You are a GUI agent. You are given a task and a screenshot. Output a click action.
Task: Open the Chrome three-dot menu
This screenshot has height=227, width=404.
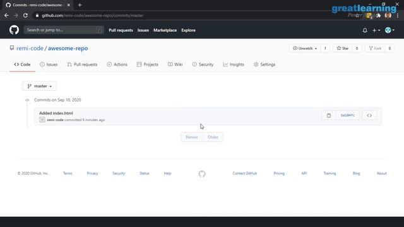(x=398, y=15)
